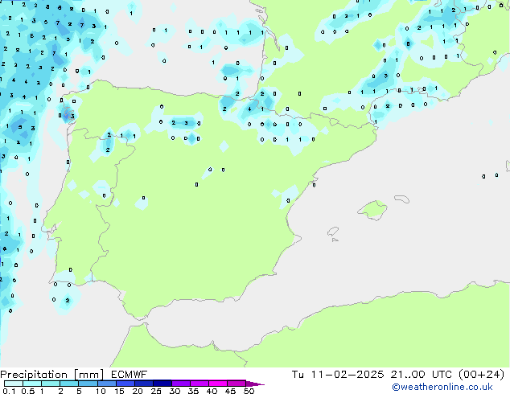Click the legend label '50'

(x=249, y=391)
